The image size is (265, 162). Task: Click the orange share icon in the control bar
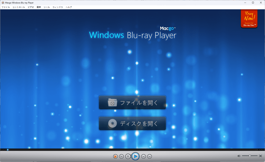point(115,156)
